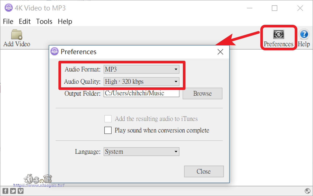Maximize the 4K Video to MP3 window
The height and width of the screenshot is (196, 313).
(274, 8)
